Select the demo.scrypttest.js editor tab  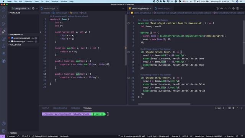(x=140, y=8)
